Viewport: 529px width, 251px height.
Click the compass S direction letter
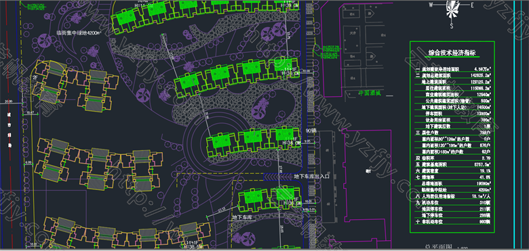(452, 25)
